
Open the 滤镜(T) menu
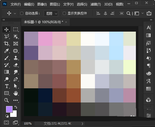[96, 4]
